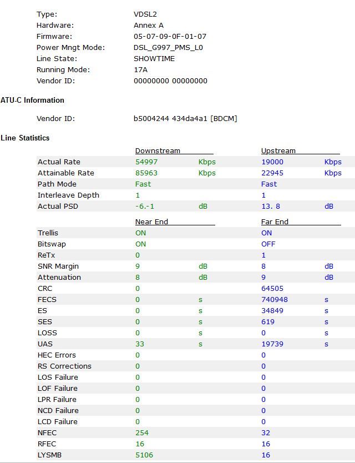Select the Near End column heading
Image resolution: width=355 pixels, height=463 pixels.
(x=151, y=222)
